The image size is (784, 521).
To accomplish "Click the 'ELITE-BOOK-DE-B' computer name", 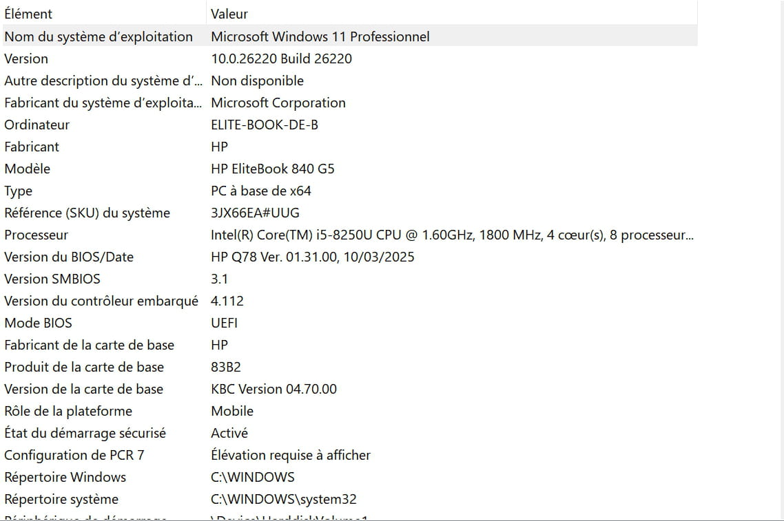I will 264,125.
